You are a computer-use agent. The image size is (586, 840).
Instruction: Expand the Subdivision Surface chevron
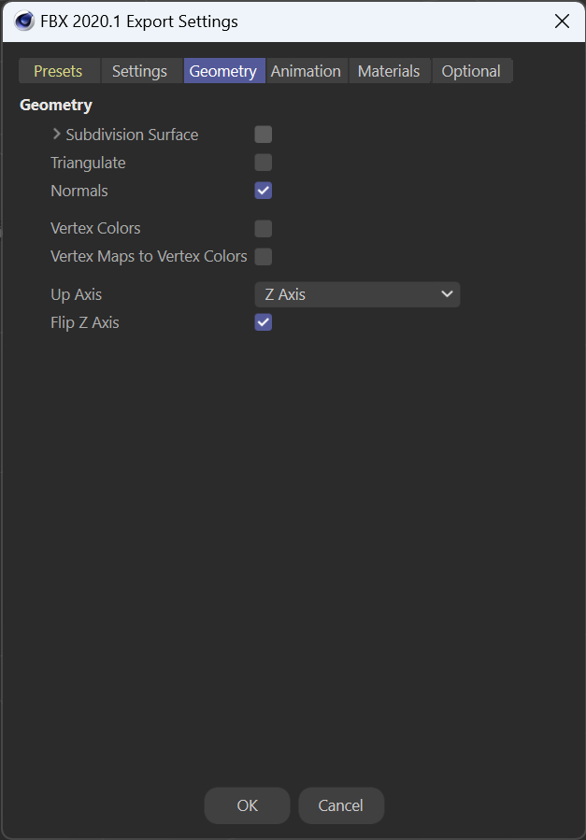click(x=56, y=134)
